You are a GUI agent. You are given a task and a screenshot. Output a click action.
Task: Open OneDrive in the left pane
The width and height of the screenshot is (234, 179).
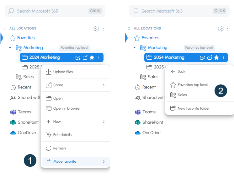click(23, 133)
